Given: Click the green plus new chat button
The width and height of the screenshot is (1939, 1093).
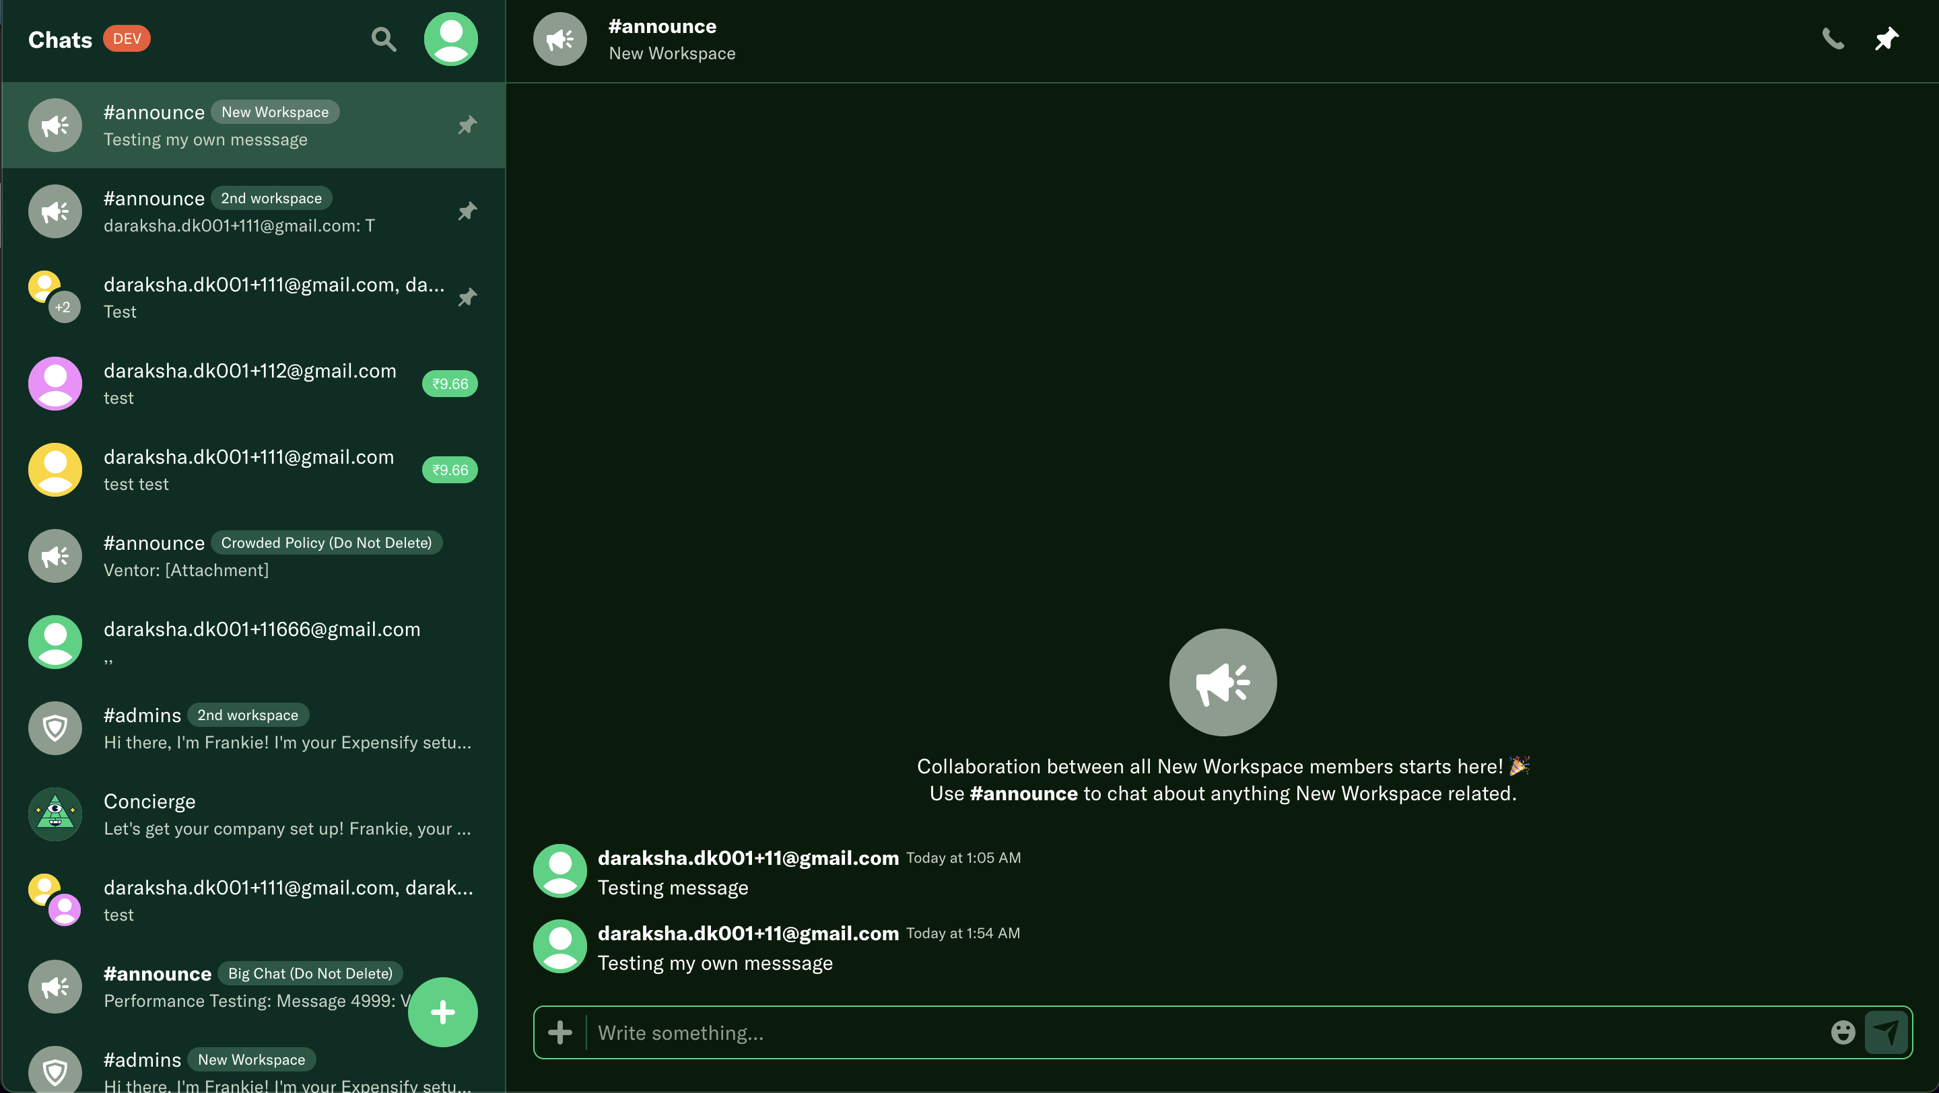Looking at the screenshot, I should click(x=442, y=1012).
